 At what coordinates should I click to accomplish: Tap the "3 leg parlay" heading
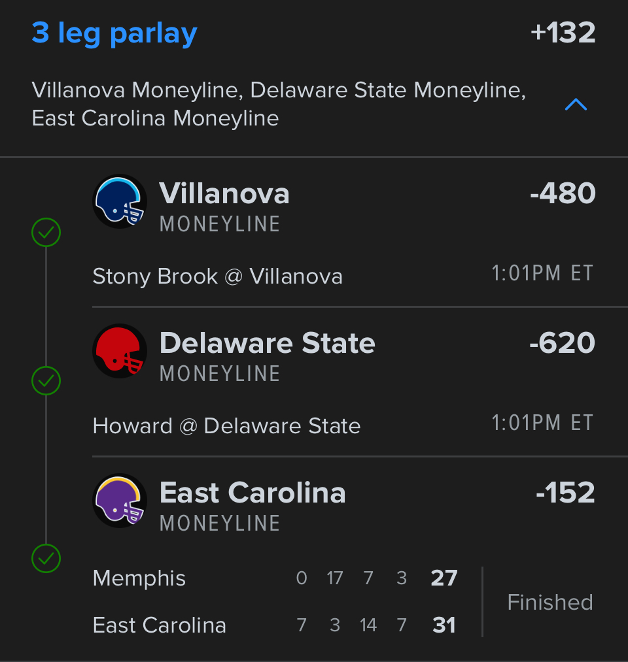point(114,33)
